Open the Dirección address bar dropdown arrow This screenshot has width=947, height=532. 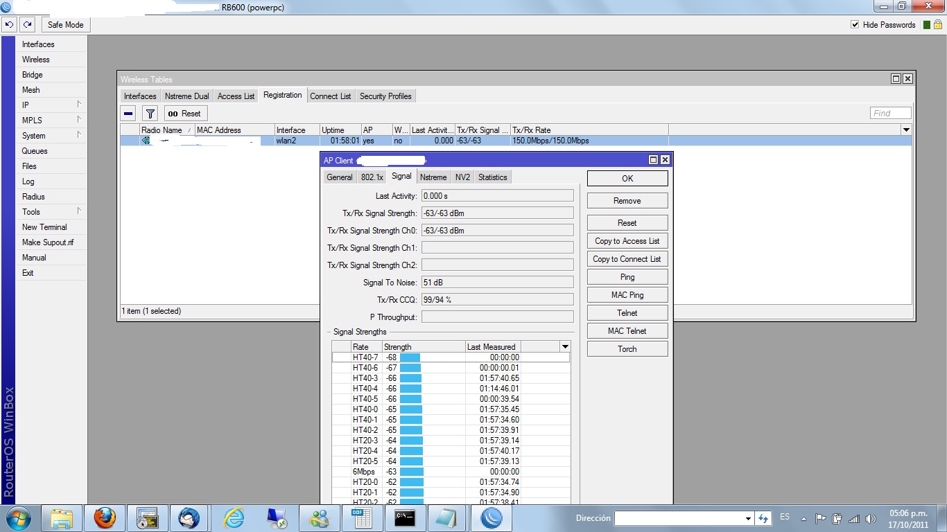click(x=748, y=518)
